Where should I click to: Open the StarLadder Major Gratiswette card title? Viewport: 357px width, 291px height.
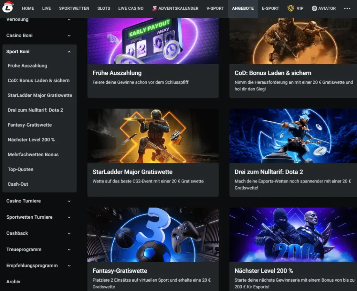click(132, 172)
